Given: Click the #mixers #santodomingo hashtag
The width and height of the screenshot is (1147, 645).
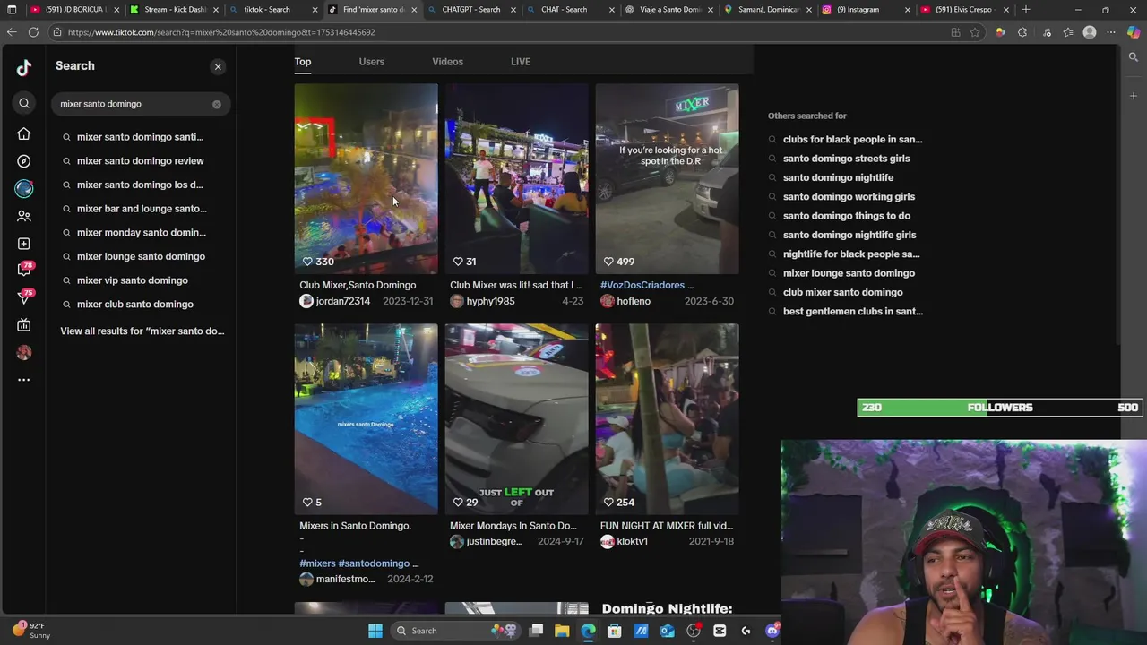Looking at the screenshot, I should point(354,563).
